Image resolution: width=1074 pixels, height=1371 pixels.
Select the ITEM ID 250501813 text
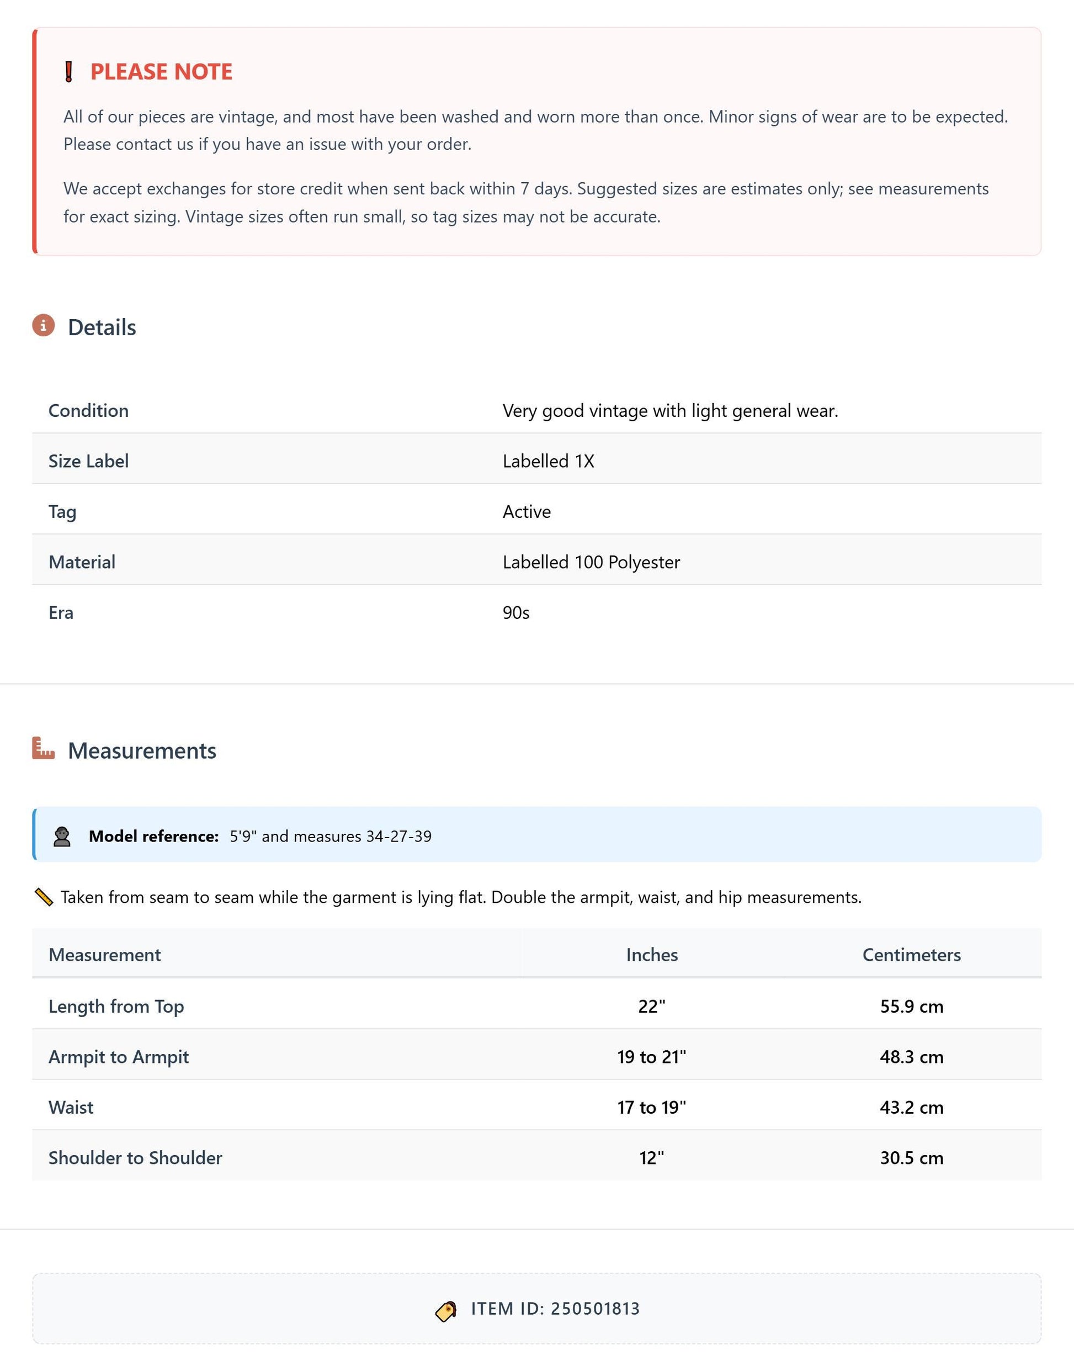[555, 1309]
